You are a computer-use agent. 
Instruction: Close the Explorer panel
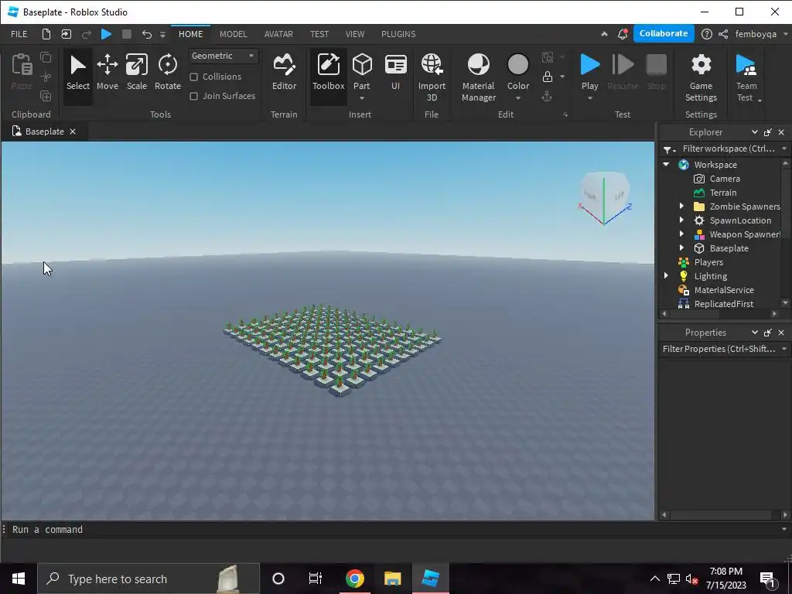[x=781, y=132]
